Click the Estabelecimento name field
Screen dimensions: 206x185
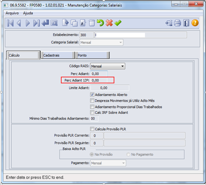[x=141, y=35]
